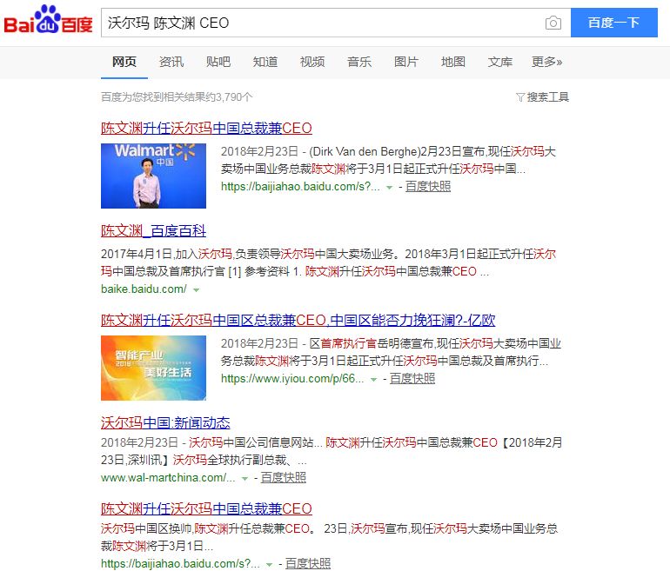Expand dropdown arrow next to iyiou.com URL
670x571 pixels.
tap(373, 380)
